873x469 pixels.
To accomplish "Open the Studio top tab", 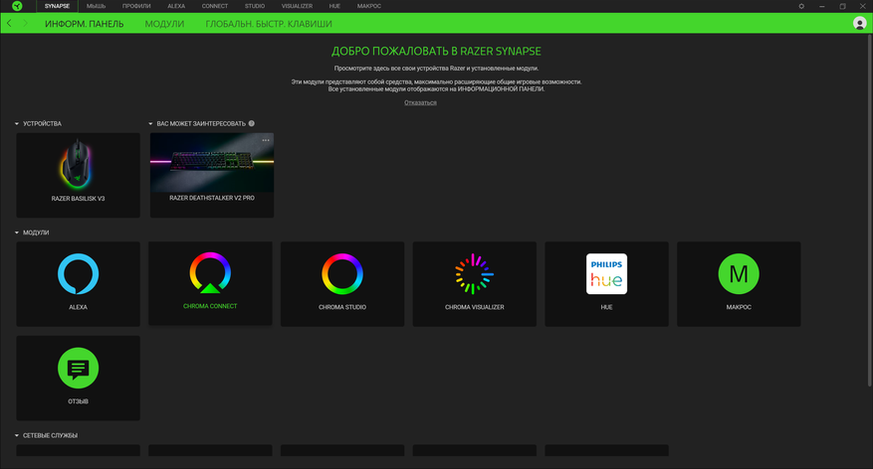I will [x=255, y=6].
